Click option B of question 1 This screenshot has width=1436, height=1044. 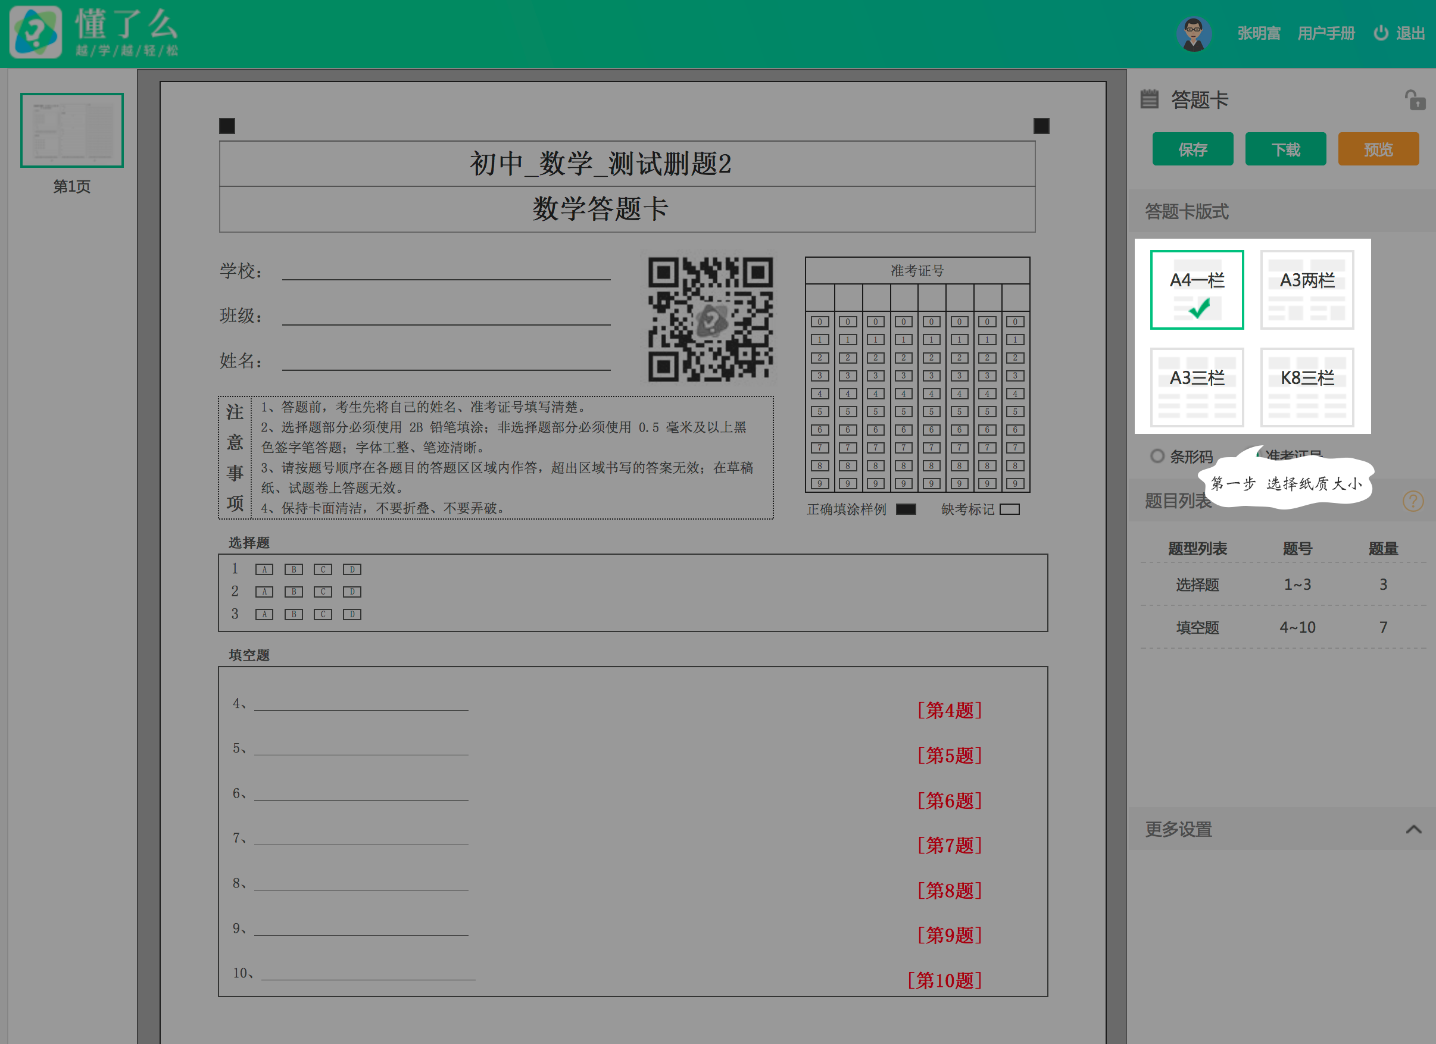click(293, 569)
